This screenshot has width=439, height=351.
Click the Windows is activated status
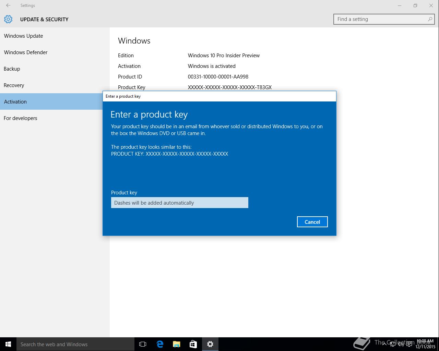pyautogui.click(x=212, y=66)
